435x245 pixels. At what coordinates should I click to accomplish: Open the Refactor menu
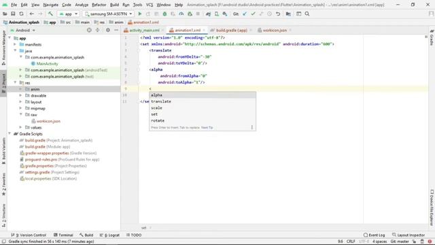[99, 5]
